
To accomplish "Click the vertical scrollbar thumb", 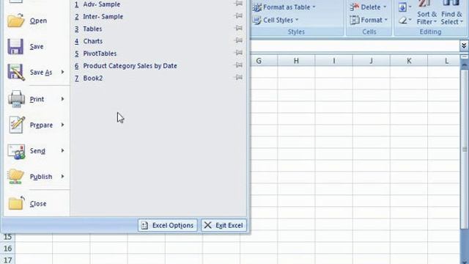I will click(464, 149).
